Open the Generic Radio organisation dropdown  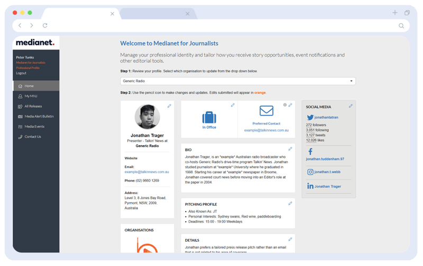coord(237,81)
